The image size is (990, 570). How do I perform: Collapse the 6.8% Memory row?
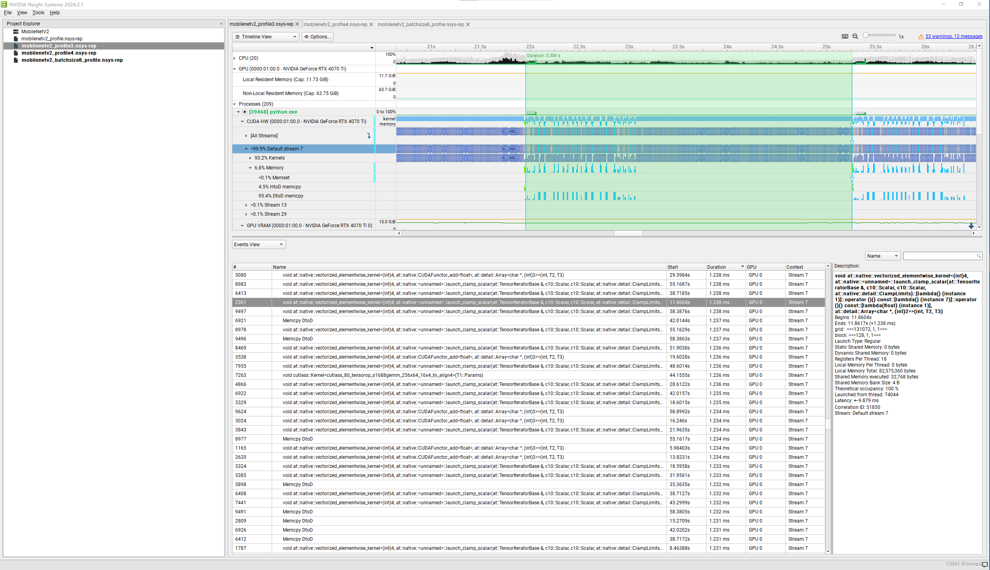click(250, 168)
